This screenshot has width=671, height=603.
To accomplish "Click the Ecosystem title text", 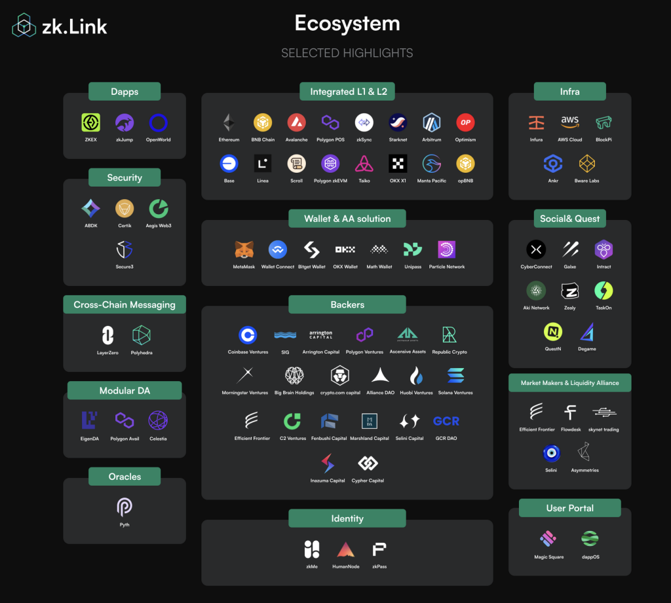I will coord(347,24).
